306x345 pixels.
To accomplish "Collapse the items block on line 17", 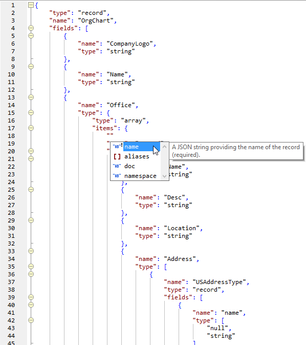I will 31,128.
